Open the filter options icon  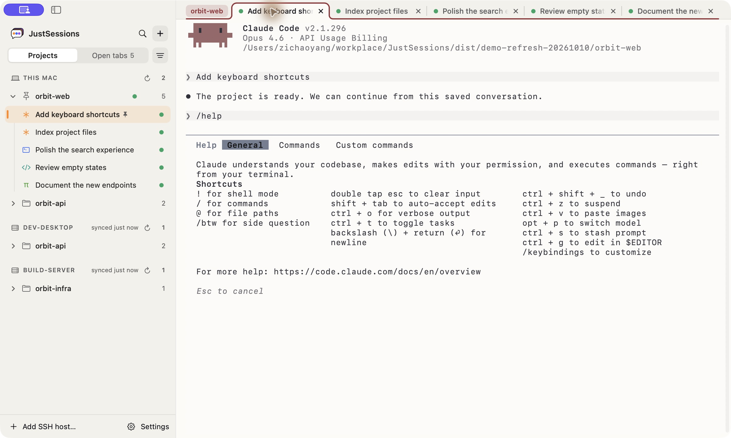pyautogui.click(x=160, y=55)
